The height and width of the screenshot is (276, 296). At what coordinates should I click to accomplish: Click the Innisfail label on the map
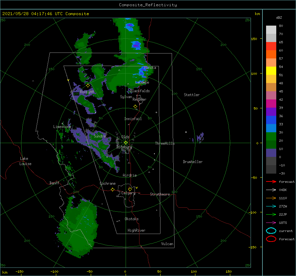[133, 119]
